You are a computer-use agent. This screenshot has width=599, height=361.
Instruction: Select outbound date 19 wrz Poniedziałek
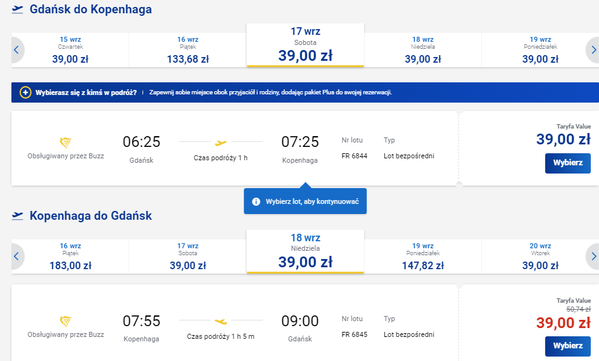[540, 50]
